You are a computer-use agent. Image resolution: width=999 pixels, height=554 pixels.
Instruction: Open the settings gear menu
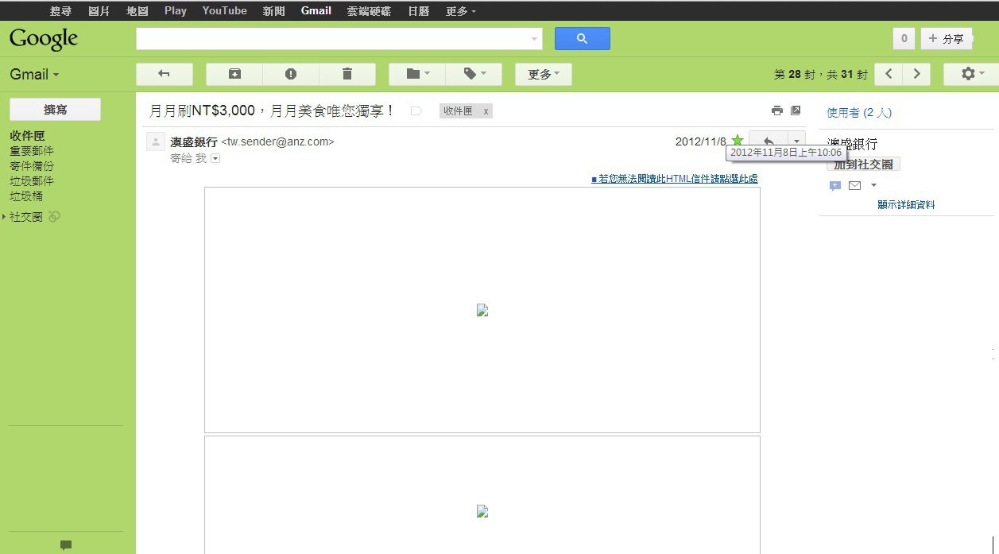pyautogui.click(x=971, y=74)
